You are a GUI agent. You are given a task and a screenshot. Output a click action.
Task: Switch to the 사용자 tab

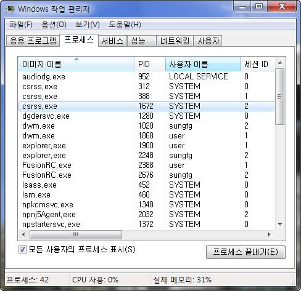pos(208,41)
